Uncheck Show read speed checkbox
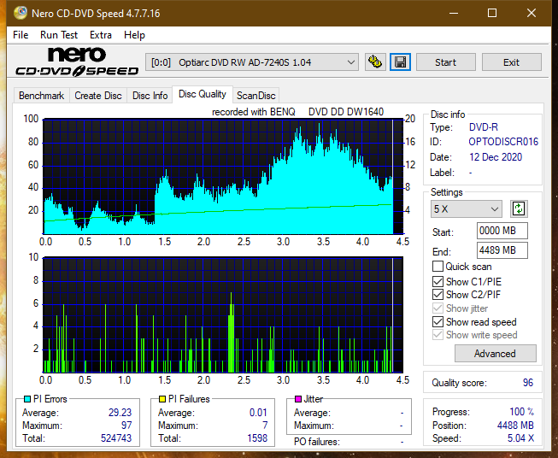Viewport: 558px width, 458px height. point(438,321)
